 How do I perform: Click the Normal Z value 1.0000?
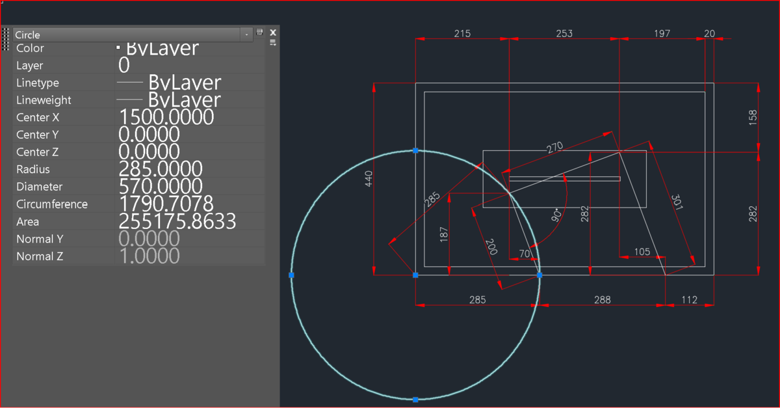149,256
